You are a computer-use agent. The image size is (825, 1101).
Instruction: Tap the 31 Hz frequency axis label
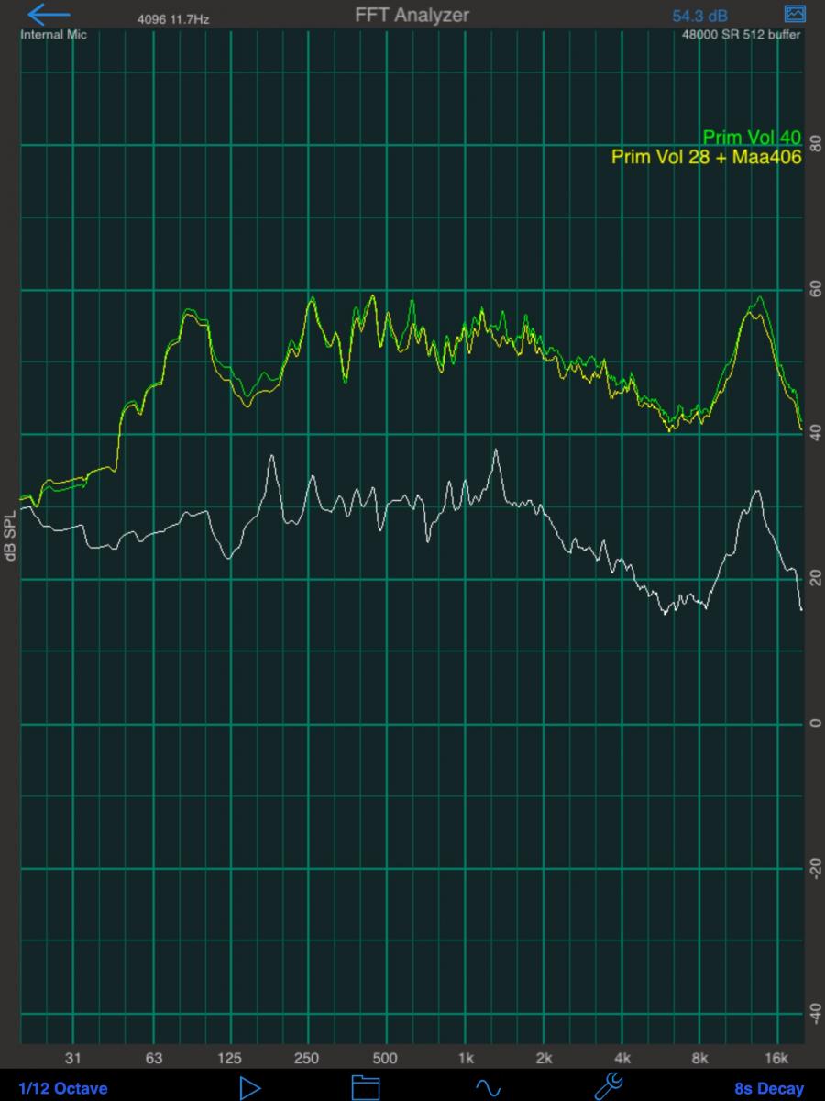(x=73, y=1059)
